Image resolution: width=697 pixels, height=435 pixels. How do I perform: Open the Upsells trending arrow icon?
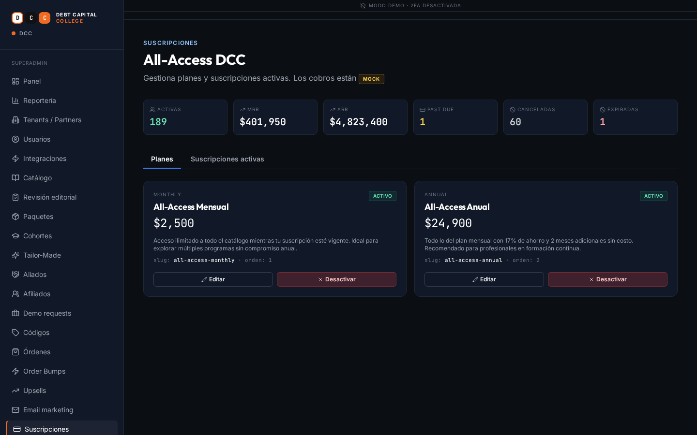coord(15,391)
